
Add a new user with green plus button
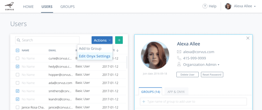click(119, 40)
